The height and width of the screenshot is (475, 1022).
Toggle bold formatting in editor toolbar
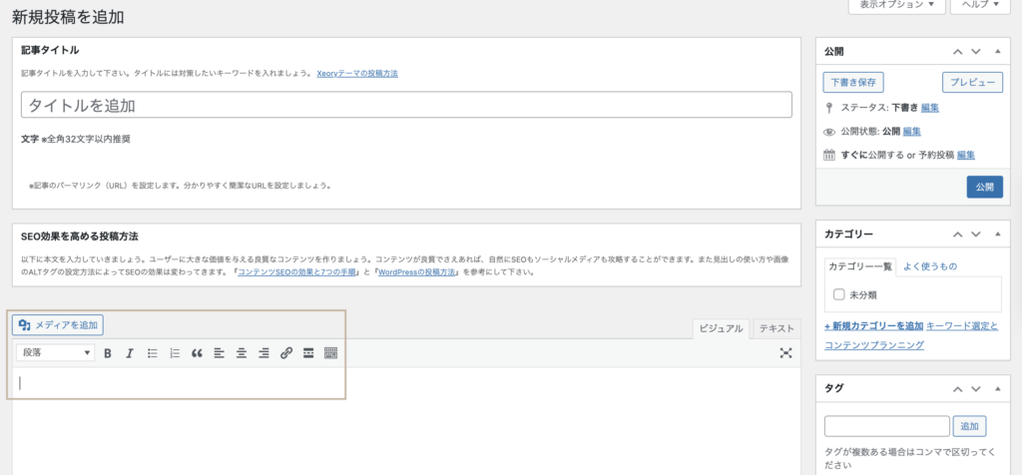tap(108, 353)
